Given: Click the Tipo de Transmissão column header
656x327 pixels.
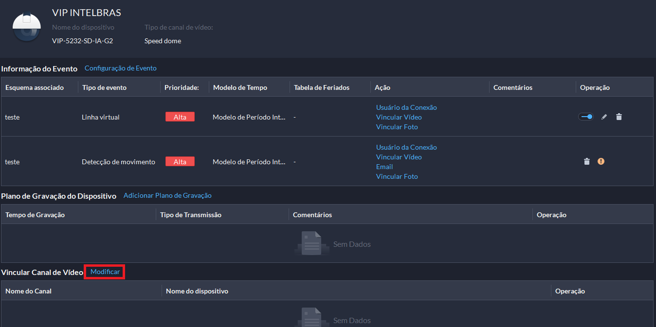Looking at the screenshot, I should 191,214.
